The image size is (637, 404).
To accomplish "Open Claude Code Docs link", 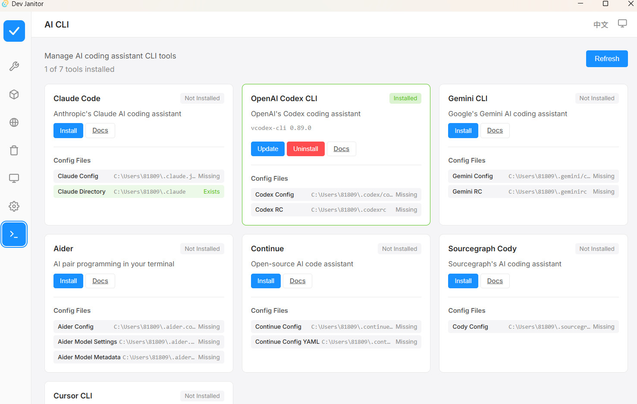I will (x=100, y=130).
